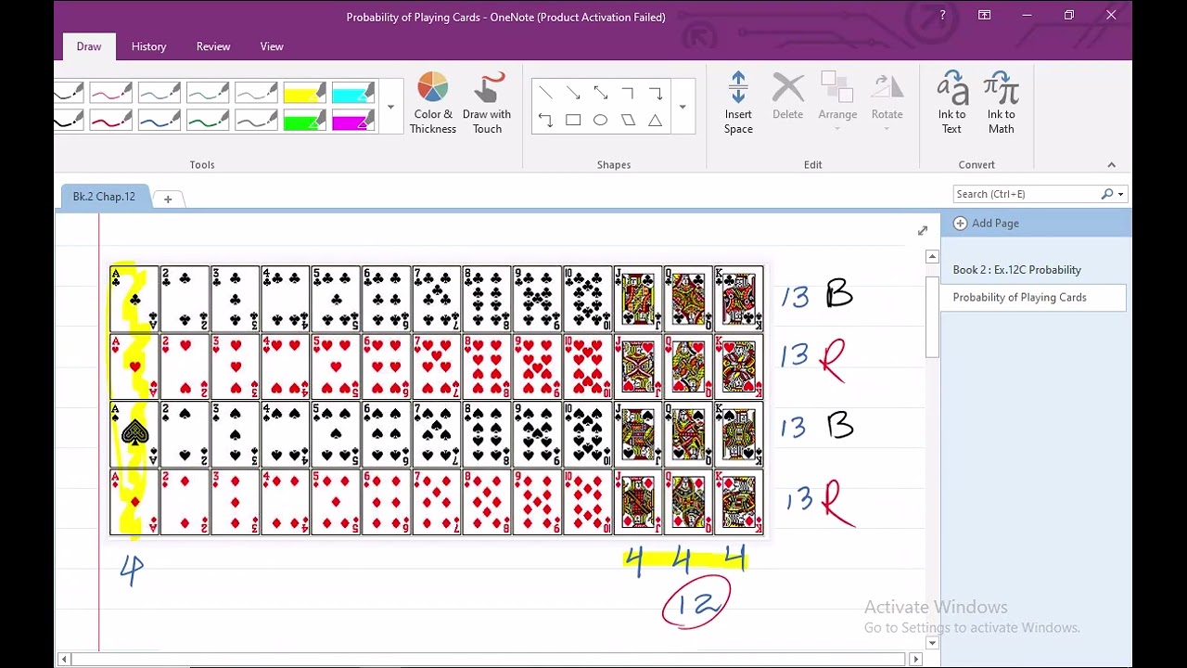Toggle Draw with Touch
Screen dimensions: 1187x668
pyautogui.click(x=487, y=103)
